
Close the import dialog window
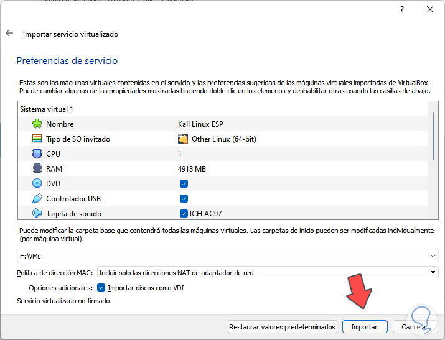pos(430,9)
